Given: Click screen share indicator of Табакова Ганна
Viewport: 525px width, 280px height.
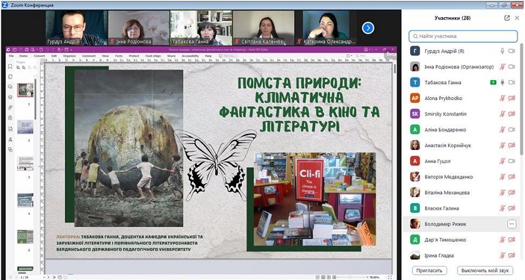Looking at the screenshot, I should [x=493, y=83].
